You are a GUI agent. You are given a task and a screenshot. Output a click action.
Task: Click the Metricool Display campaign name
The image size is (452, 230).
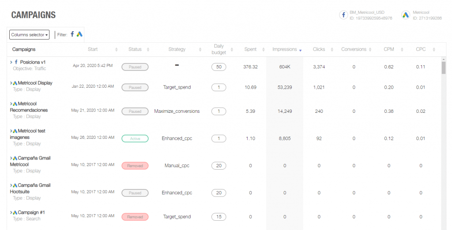coord(35,83)
